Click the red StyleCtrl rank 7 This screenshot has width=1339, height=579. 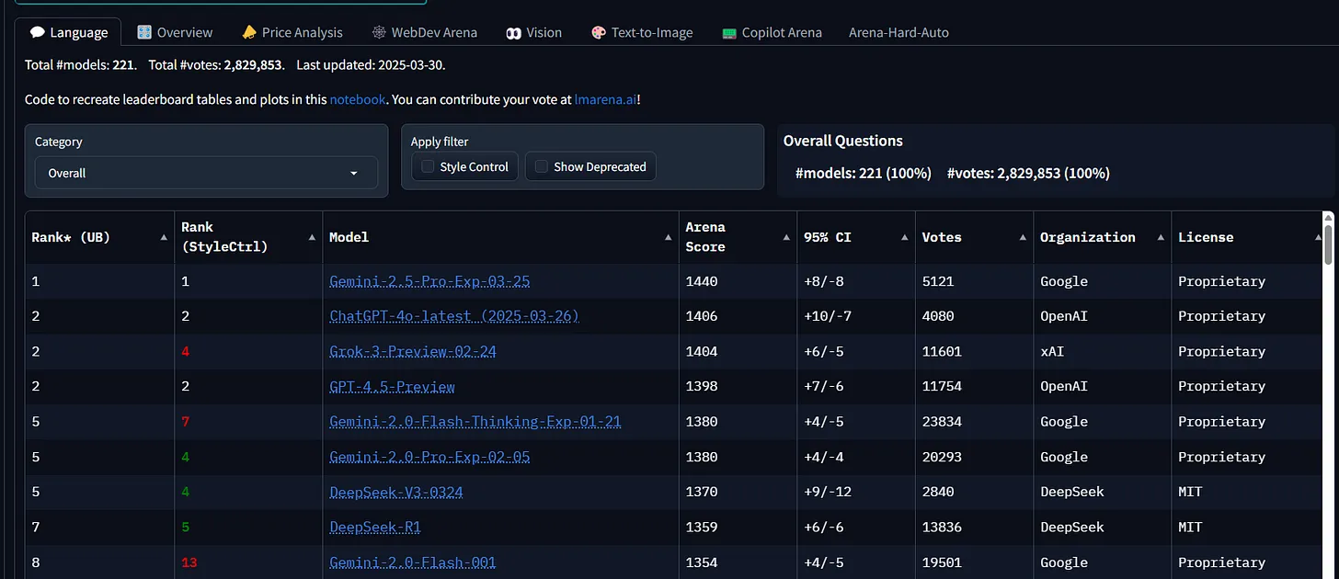[x=186, y=422]
